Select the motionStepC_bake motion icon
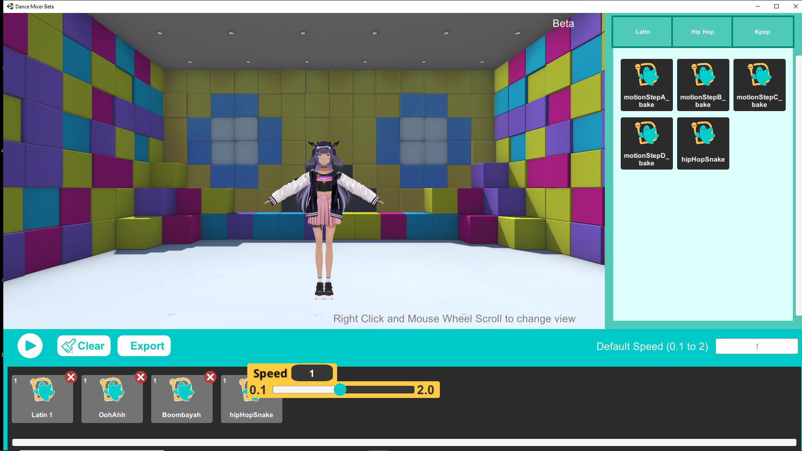 click(x=759, y=85)
